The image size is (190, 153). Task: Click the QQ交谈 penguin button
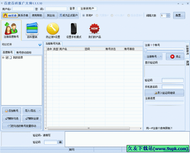click(10, 15)
